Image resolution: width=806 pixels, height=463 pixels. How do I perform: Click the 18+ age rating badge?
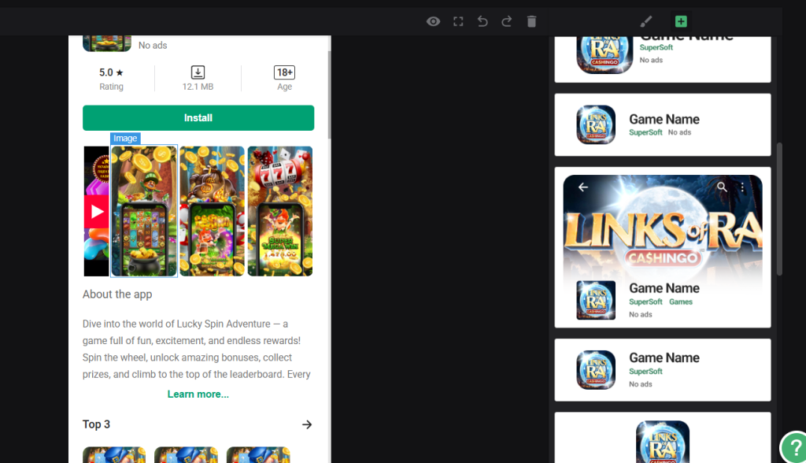point(284,72)
